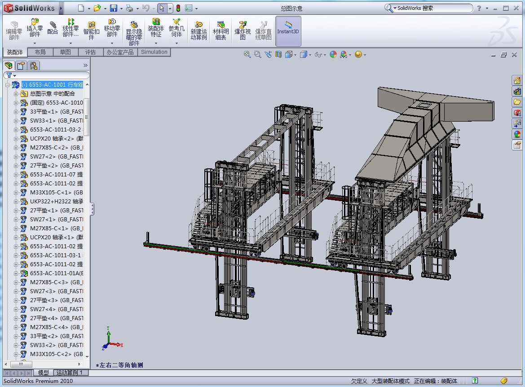Image resolution: width=525 pixels, height=387 pixels.
Task: Switch to the 评估 ribbon tab
Action: 90,52
